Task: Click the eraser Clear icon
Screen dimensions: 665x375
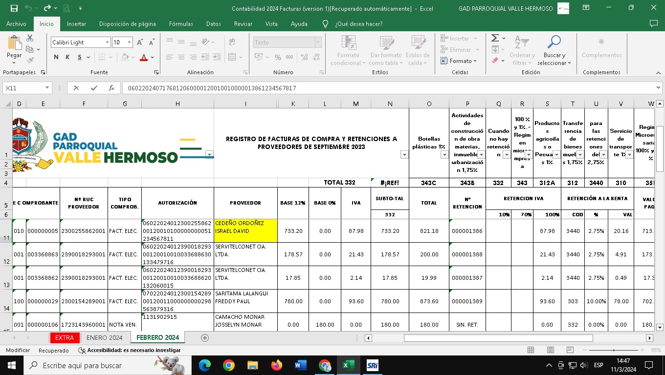Action: 495,61
